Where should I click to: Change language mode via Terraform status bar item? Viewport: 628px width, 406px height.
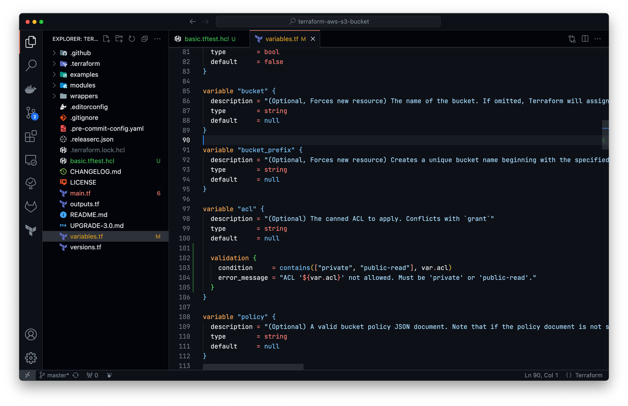589,375
